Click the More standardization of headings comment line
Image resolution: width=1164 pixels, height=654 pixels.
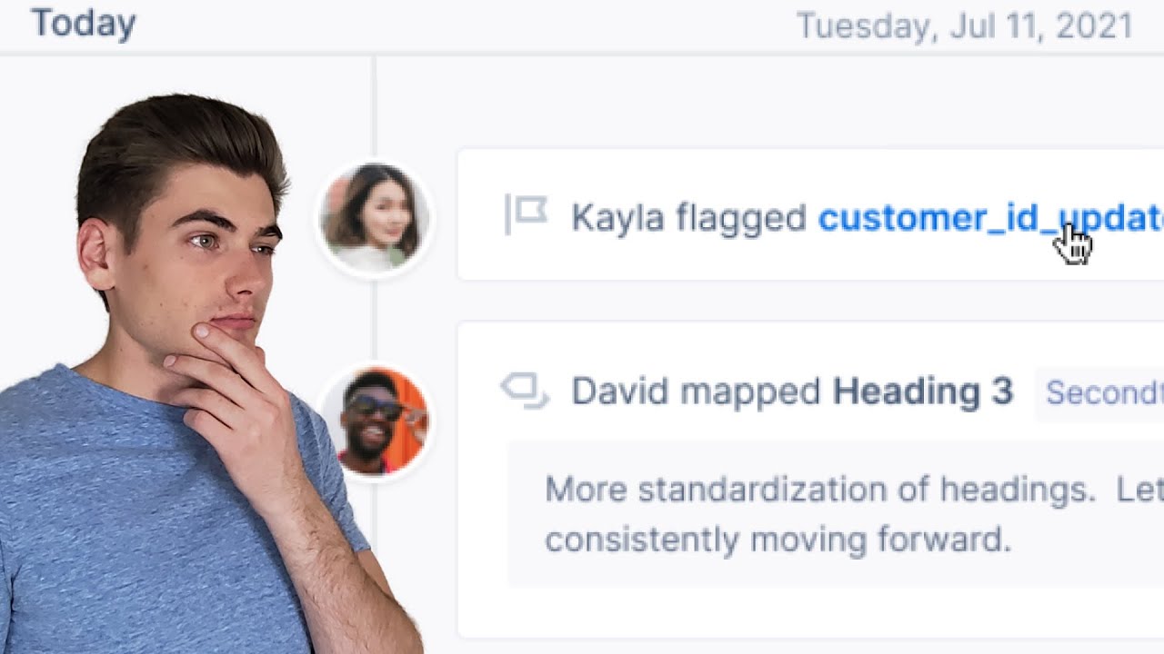[x=818, y=490]
